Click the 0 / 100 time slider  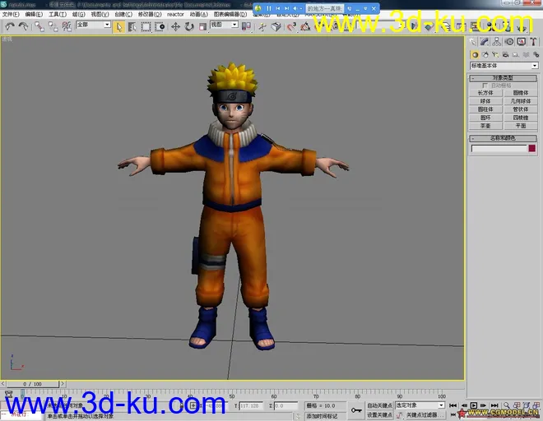point(33,384)
